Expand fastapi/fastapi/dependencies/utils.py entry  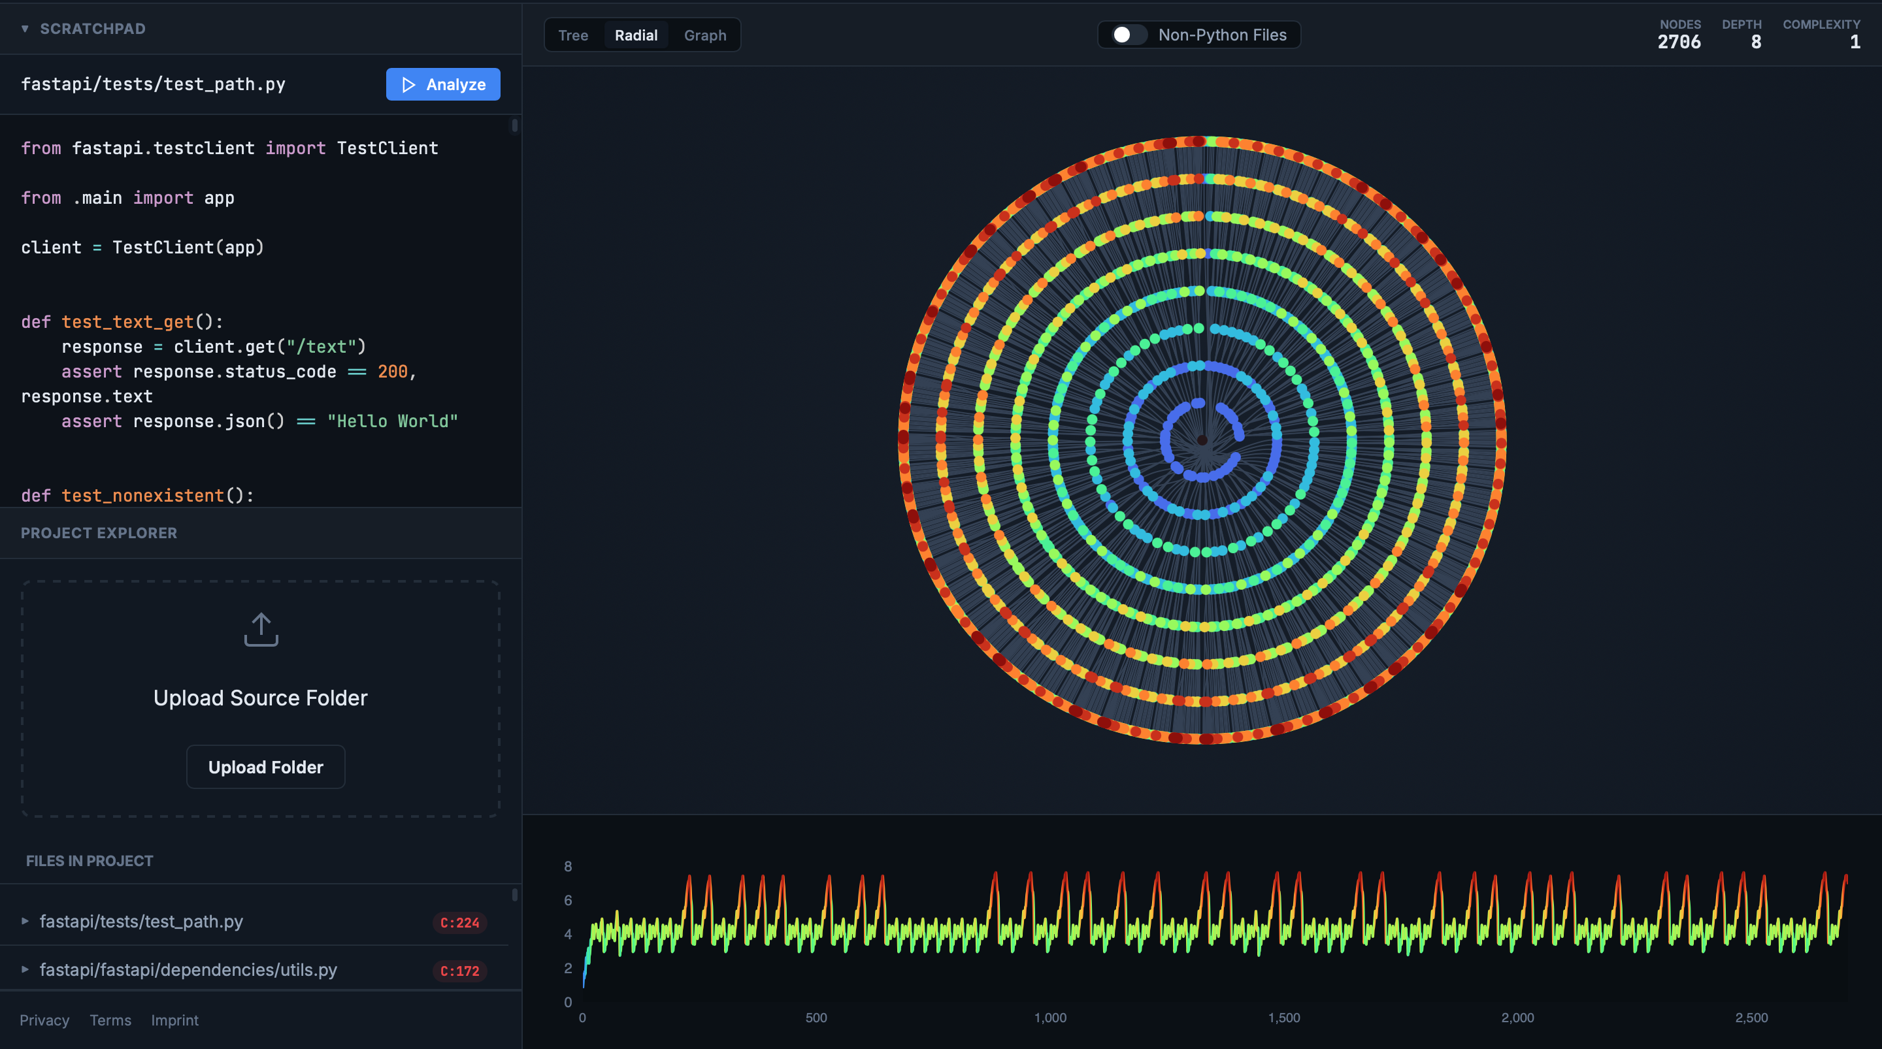(x=25, y=971)
